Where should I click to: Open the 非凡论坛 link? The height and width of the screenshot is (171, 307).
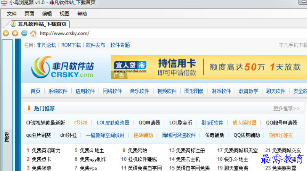[47, 45]
